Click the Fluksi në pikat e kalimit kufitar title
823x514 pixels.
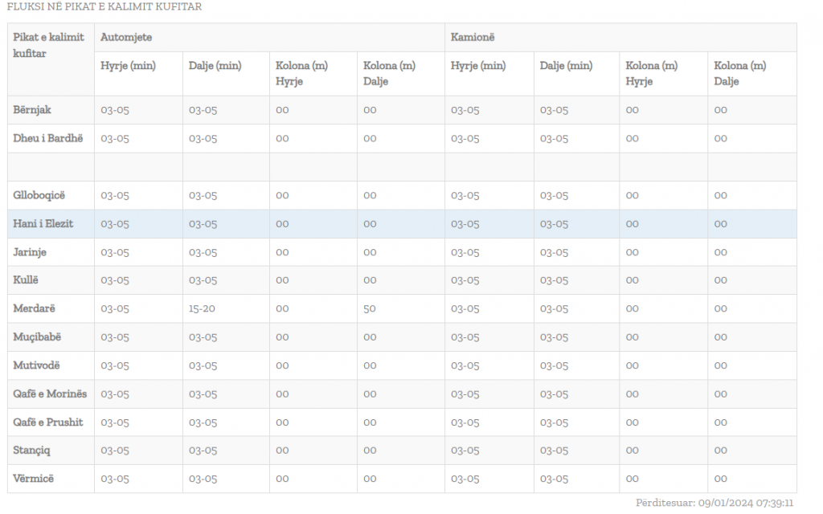[104, 7]
